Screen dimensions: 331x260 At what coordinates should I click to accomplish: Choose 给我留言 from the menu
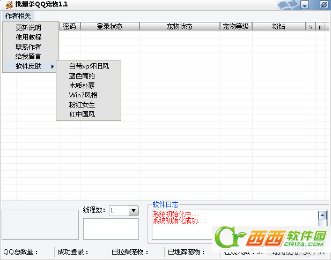29,56
